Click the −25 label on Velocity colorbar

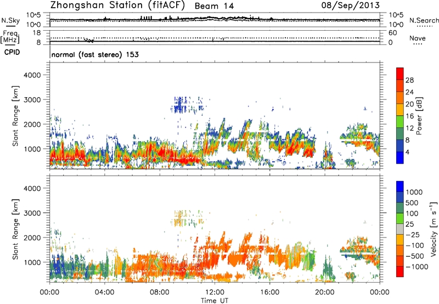click(412, 235)
